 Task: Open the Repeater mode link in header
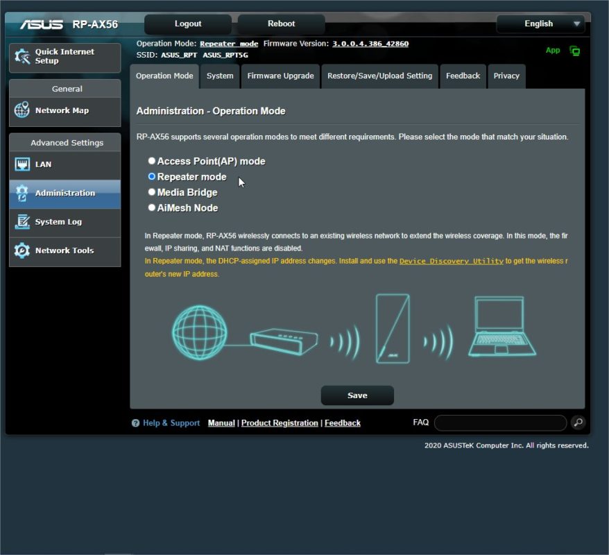(229, 44)
